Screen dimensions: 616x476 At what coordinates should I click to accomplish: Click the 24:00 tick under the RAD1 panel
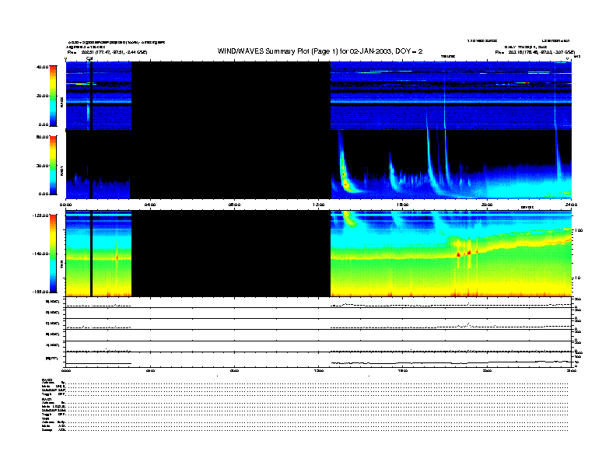(571, 205)
